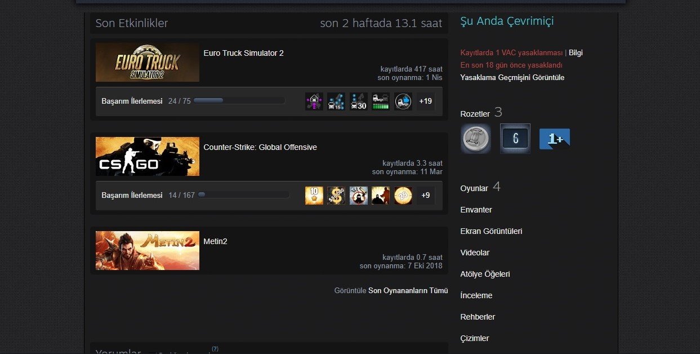This screenshot has height=354, width=700.
Task: Click 'son oynanma: 11 Mar' text
Action: click(x=407, y=172)
